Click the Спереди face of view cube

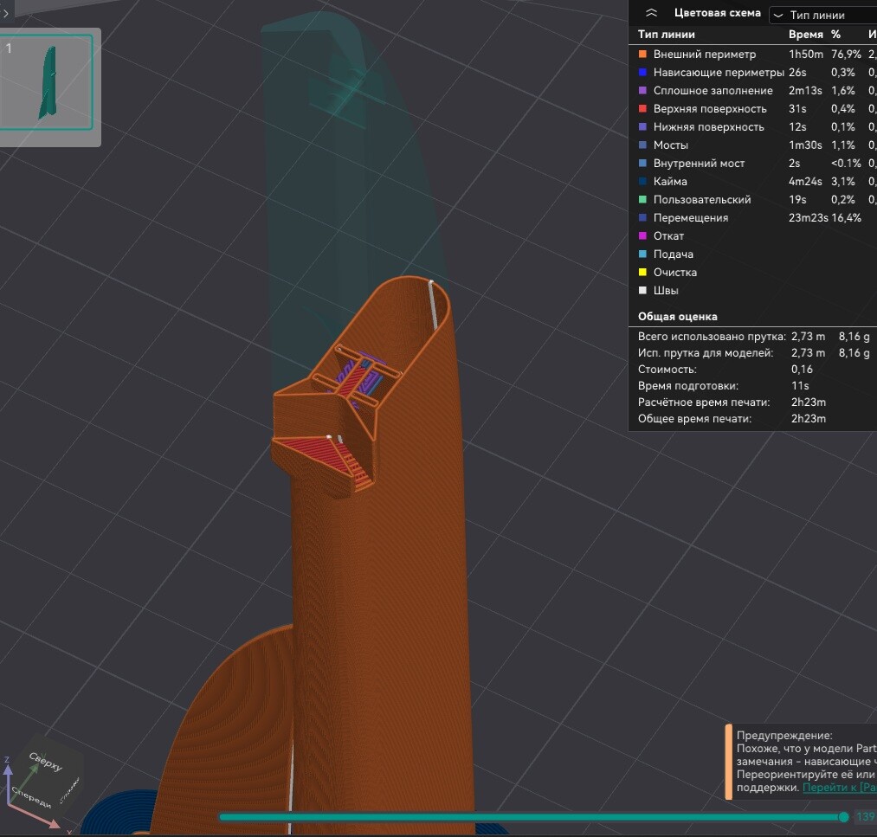31,797
